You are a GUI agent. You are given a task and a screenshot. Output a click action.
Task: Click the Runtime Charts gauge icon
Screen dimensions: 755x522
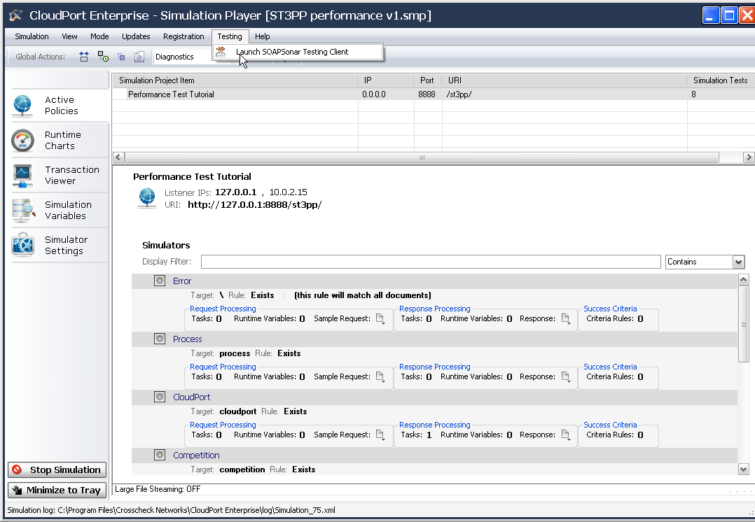point(22,141)
